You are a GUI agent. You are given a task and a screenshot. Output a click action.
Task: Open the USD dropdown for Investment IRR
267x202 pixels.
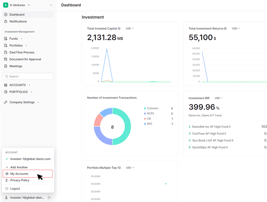(219, 98)
